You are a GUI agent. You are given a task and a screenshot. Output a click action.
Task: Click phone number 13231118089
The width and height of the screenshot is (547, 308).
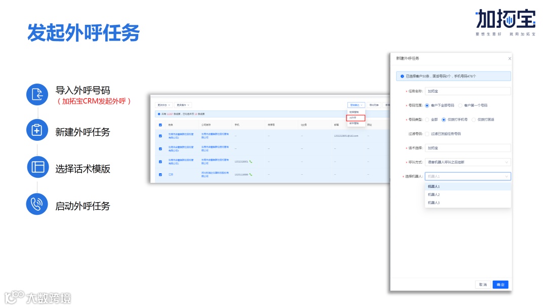(241, 174)
